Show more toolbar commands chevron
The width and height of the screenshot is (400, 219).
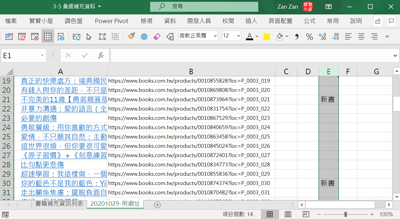[x=387, y=36]
